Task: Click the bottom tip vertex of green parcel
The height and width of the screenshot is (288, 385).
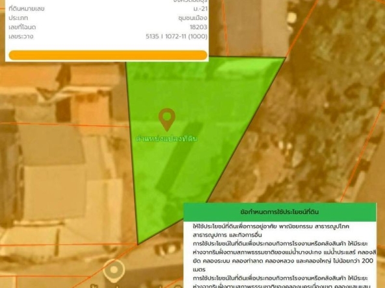Action: pos(138,244)
